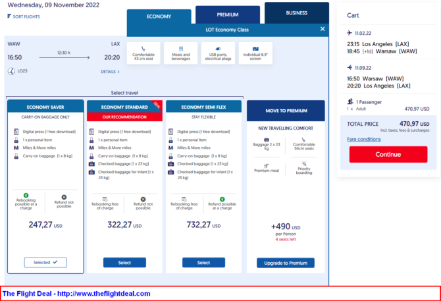Screen dimensions: 441x301
Task: Click the Semi Flex checked baggage suitcase icon
Action: pyautogui.click(x=170, y=164)
